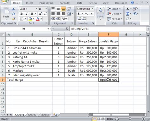Click the Copy icon in Clipboard
This screenshot has height=121, width=150.
13,14
